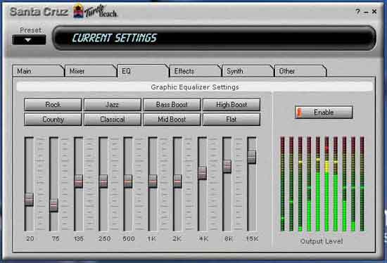Open the Synth tab
The width and height of the screenshot is (387, 263).
(x=248, y=71)
